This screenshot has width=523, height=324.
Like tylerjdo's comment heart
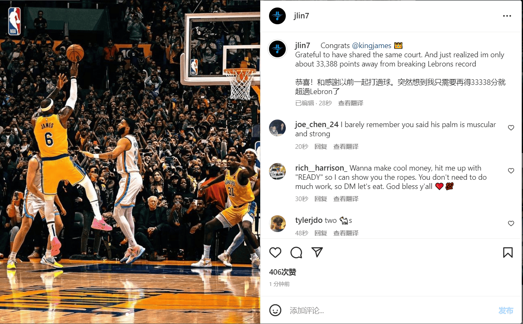point(511,223)
